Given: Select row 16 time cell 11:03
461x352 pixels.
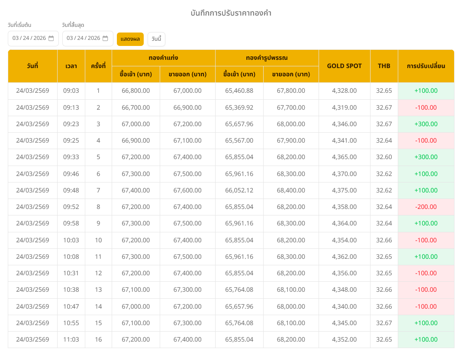Looking at the screenshot, I should click(x=71, y=339).
